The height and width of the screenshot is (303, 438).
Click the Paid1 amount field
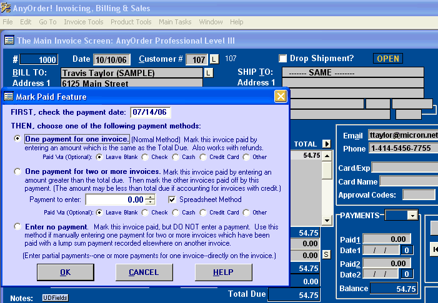pos(387,239)
